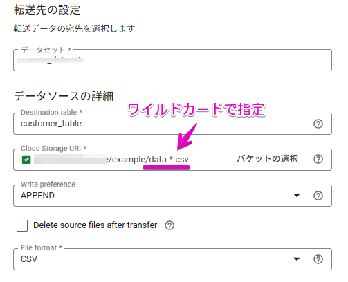The width and height of the screenshot is (348, 282).
Task: Click the データソースの詳細 section heading
Action: click(x=64, y=96)
